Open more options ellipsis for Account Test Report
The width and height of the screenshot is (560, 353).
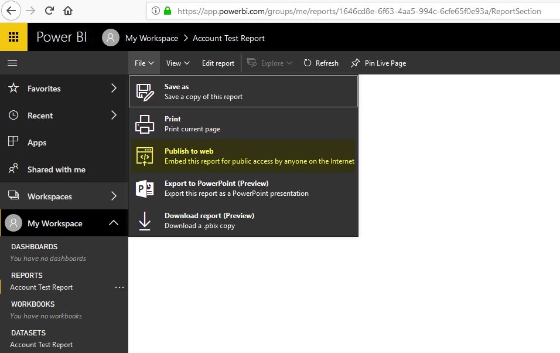point(119,287)
